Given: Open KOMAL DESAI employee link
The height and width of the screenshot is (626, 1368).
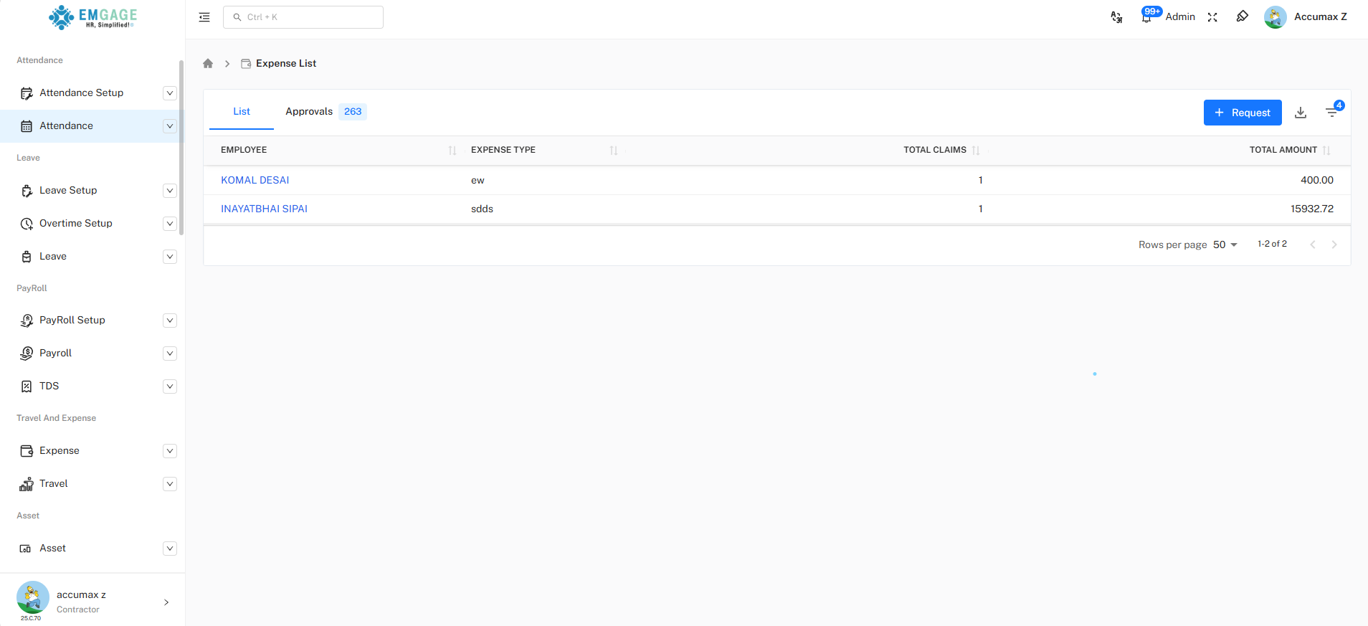Looking at the screenshot, I should point(255,180).
